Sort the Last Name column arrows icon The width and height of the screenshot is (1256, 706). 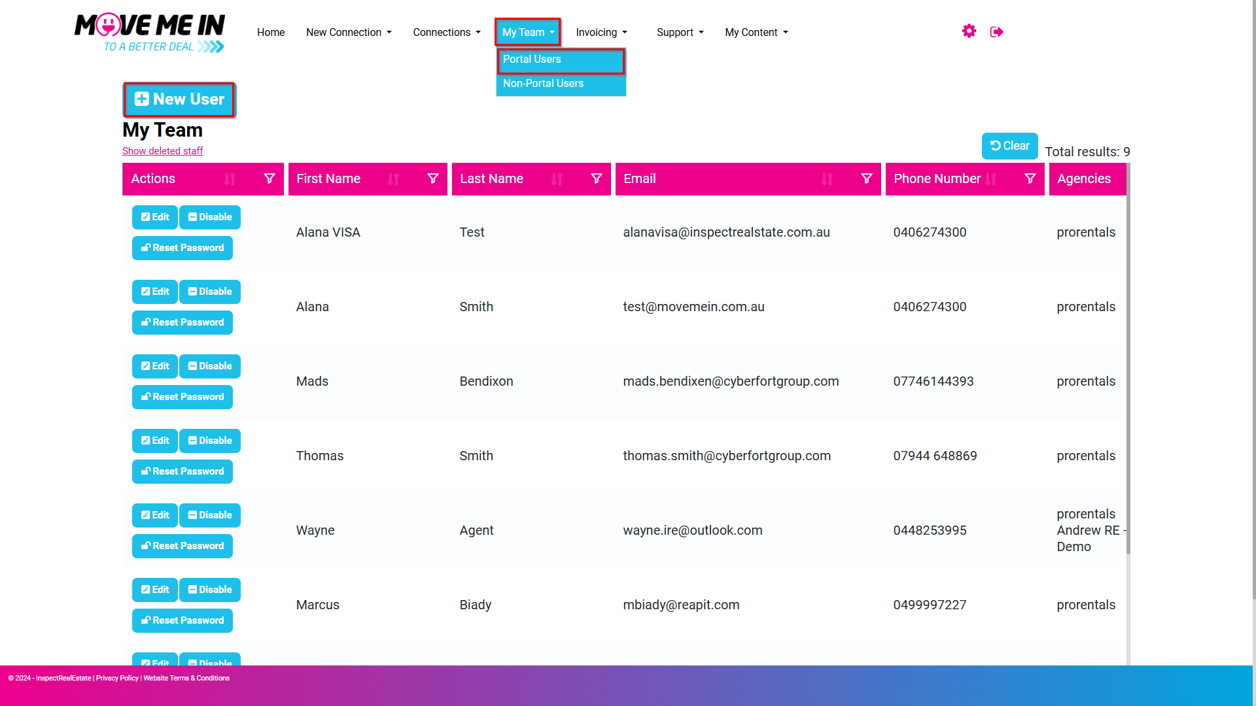pos(557,179)
